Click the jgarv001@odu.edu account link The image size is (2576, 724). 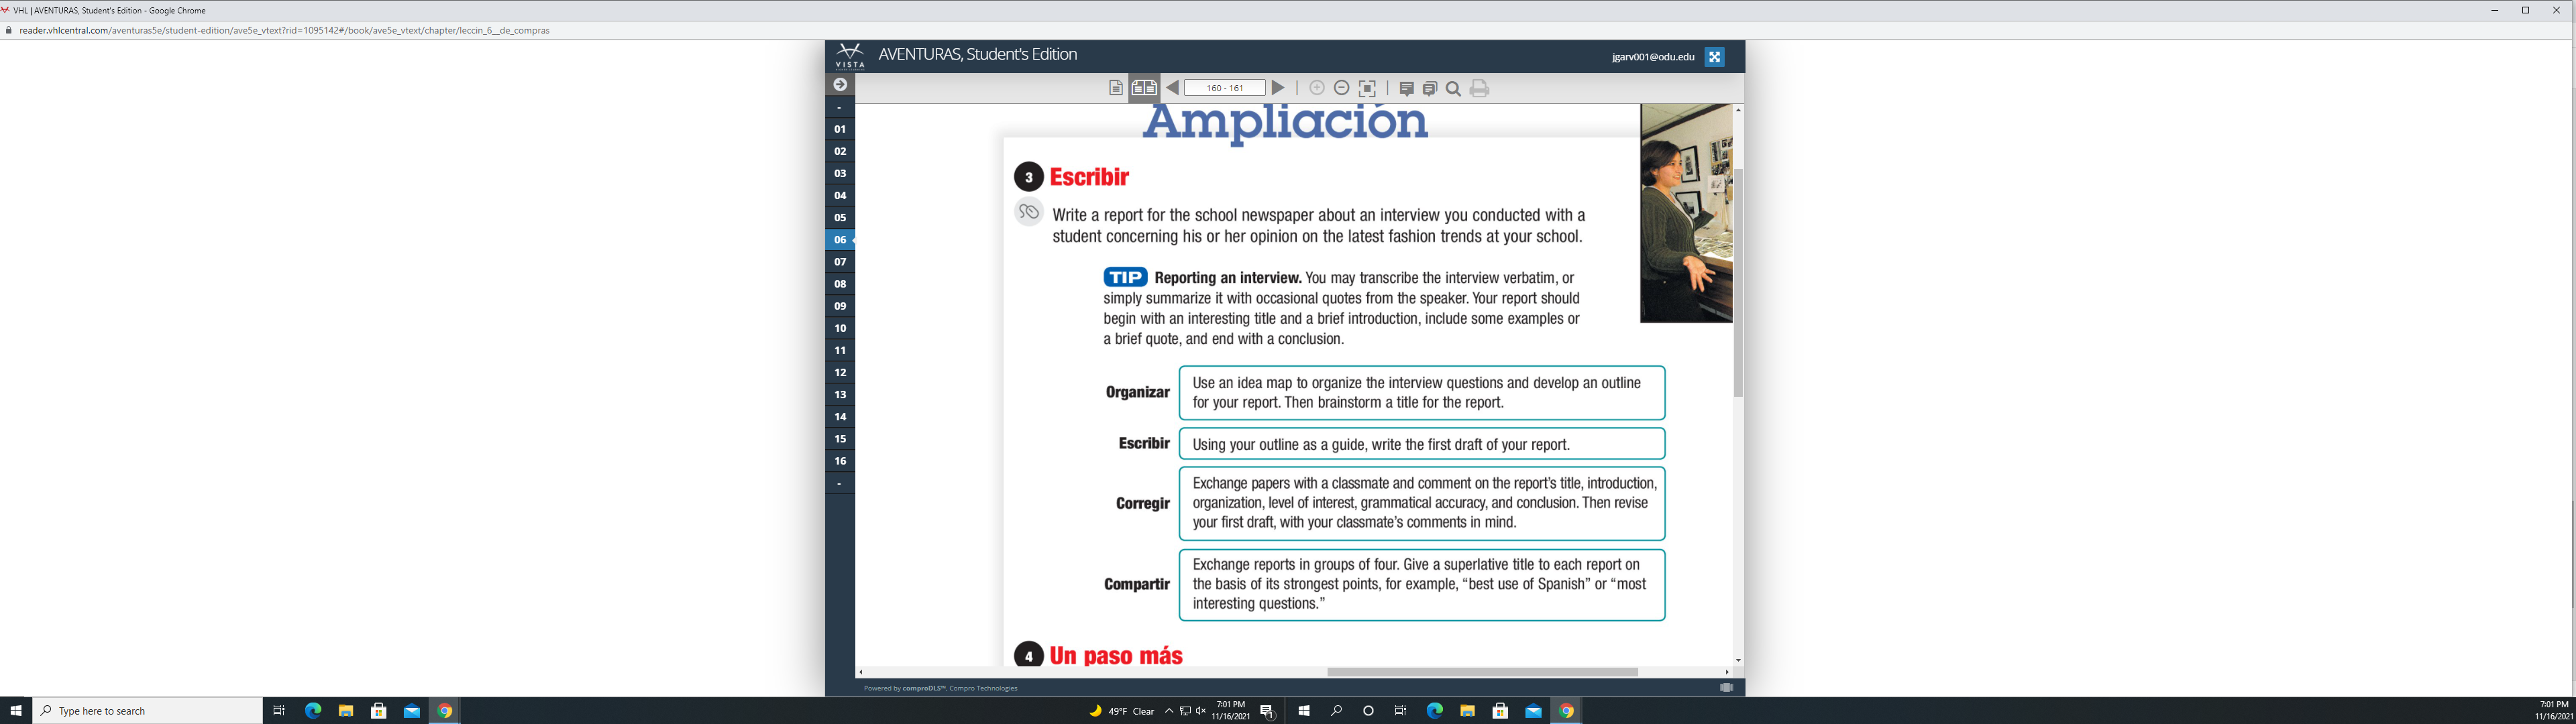click(x=1652, y=57)
